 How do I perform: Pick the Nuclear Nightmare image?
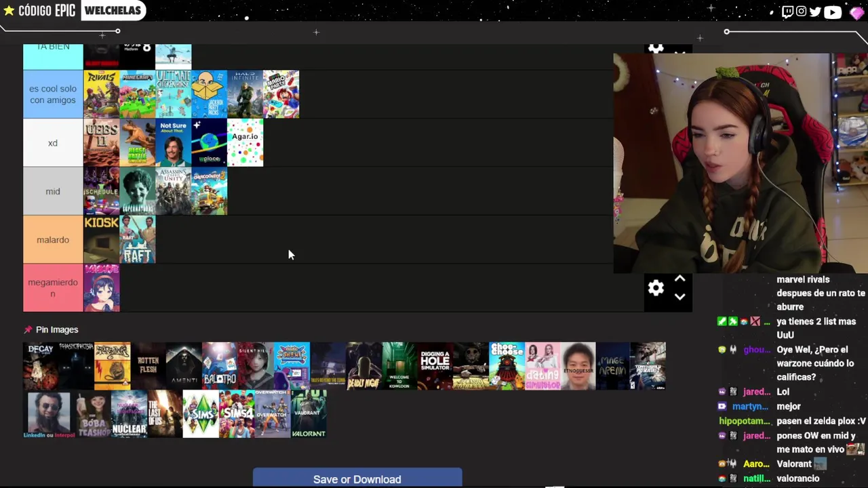(x=129, y=414)
